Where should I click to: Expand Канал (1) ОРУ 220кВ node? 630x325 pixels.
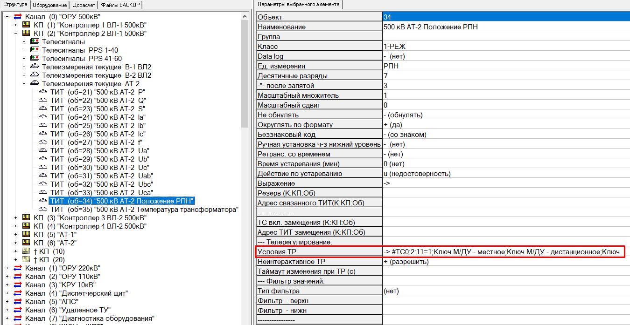coord(7,268)
